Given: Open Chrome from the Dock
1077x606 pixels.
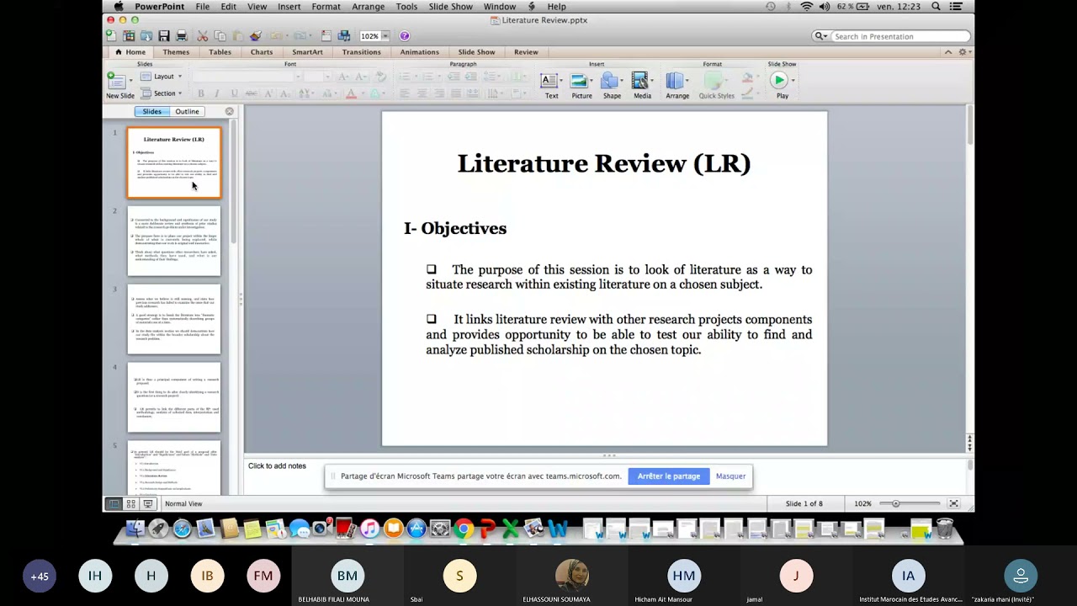Looking at the screenshot, I should pyautogui.click(x=464, y=529).
